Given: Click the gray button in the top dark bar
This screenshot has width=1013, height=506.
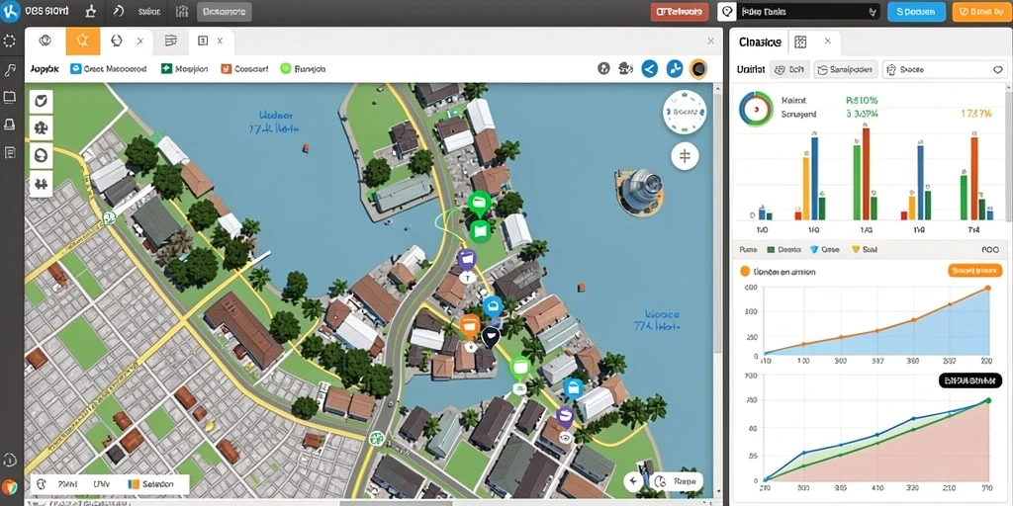Looking at the screenshot, I should coord(224,12).
